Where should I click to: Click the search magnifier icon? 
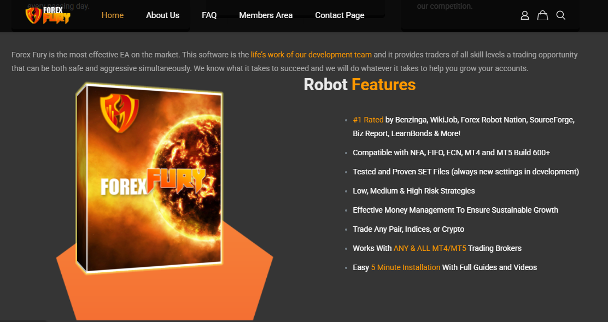560,15
